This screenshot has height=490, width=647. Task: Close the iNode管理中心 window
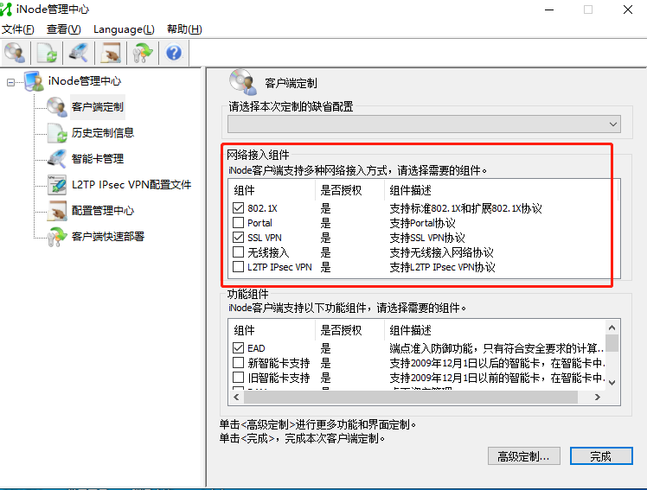pos(628,10)
